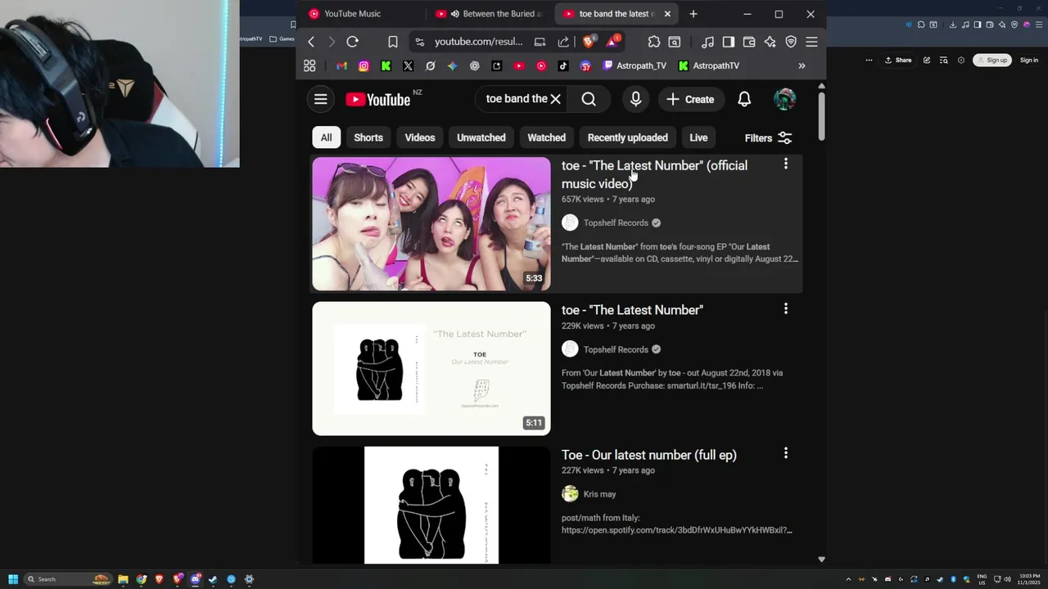Reload the current page
The width and height of the screenshot is (1048, 589).
point(353,42)
